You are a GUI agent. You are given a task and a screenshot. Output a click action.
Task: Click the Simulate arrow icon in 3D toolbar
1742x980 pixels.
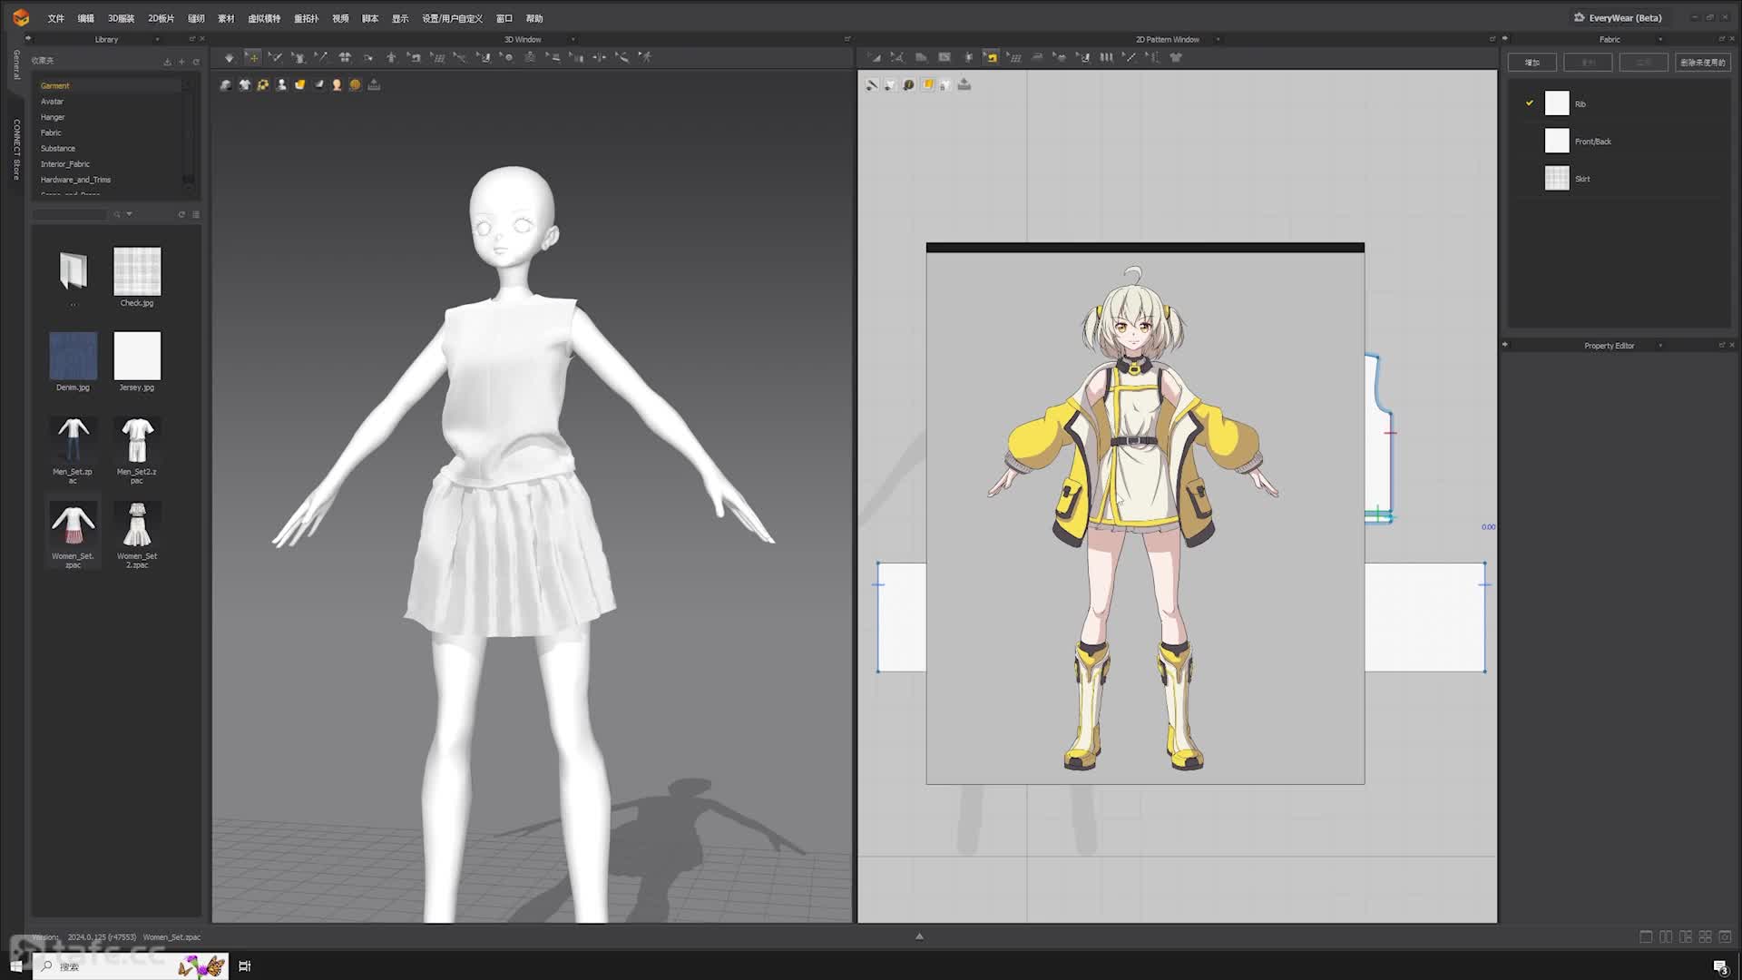(230, 57)
